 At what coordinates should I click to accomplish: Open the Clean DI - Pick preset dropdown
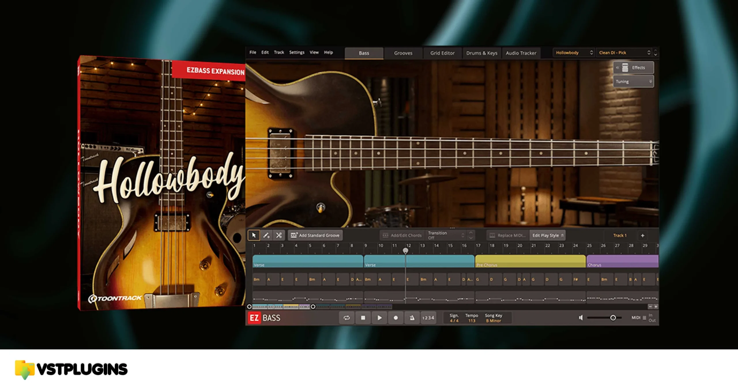[624, 52]
